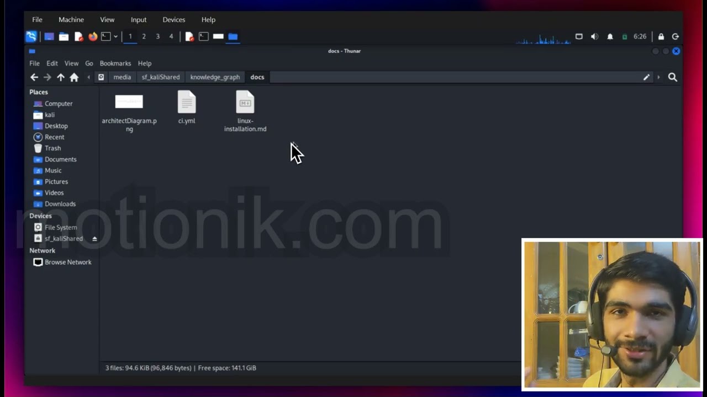Select architectDiagram.png file
707x397 pixels.
coord(129,112)
